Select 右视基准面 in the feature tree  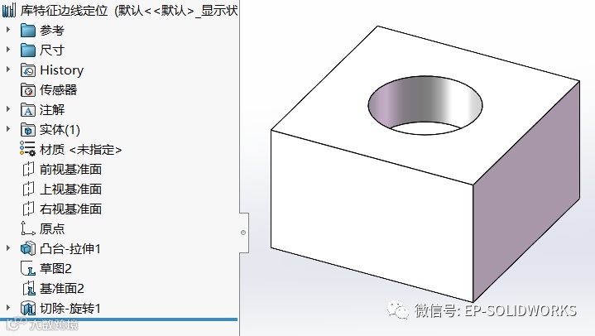(70, 209)
